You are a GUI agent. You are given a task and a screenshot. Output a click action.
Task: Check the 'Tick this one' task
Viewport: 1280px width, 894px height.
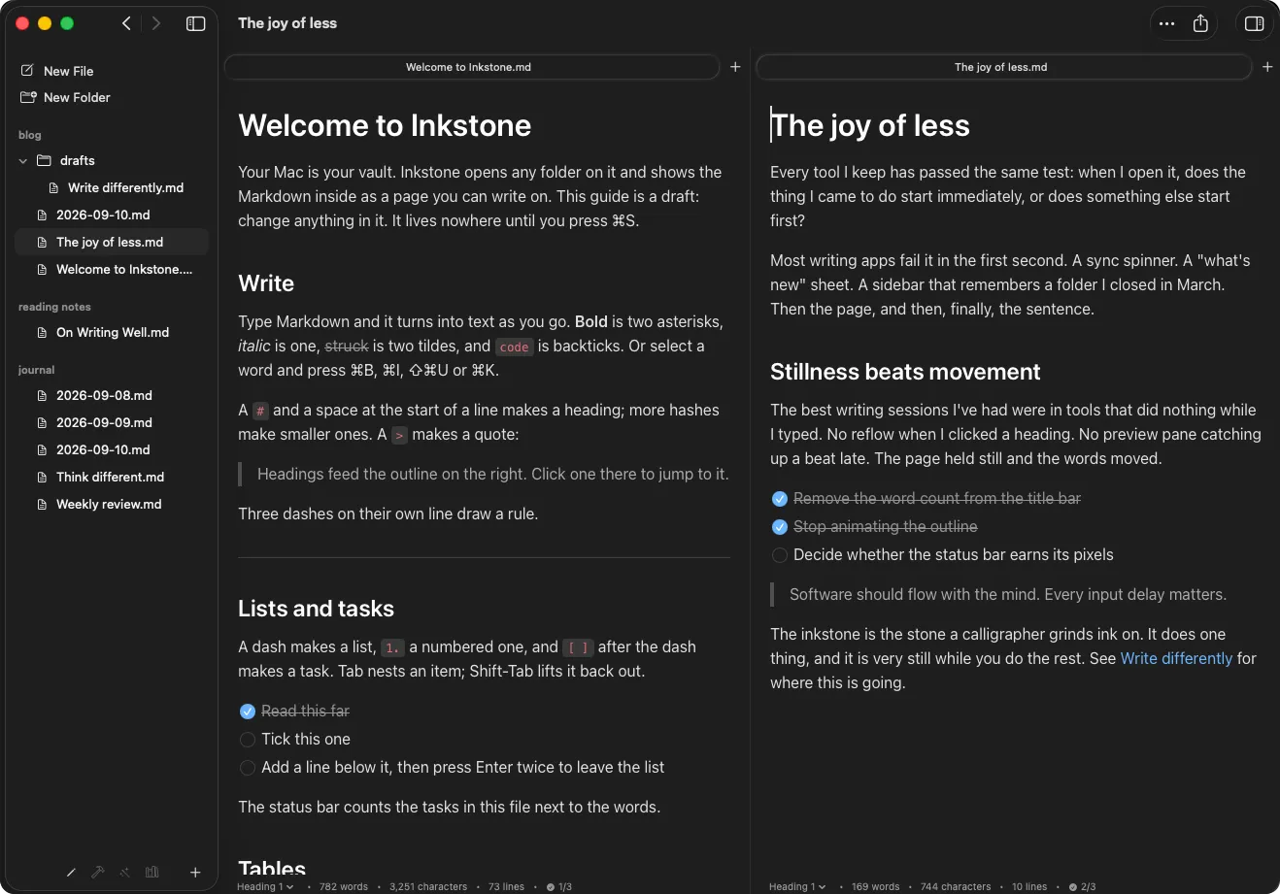[x=248, y=740]
